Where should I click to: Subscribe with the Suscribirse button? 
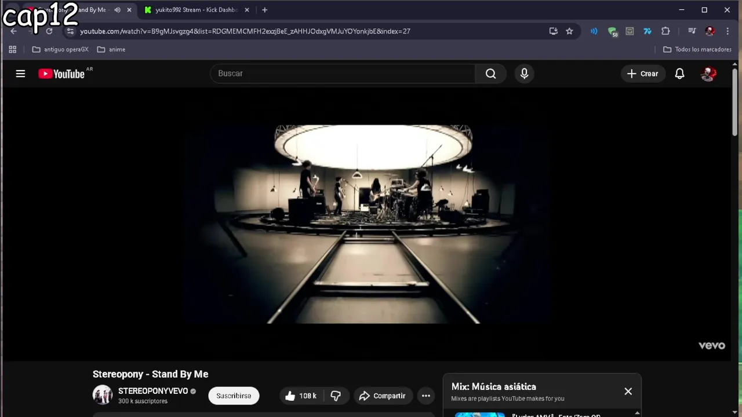(234, 396)
